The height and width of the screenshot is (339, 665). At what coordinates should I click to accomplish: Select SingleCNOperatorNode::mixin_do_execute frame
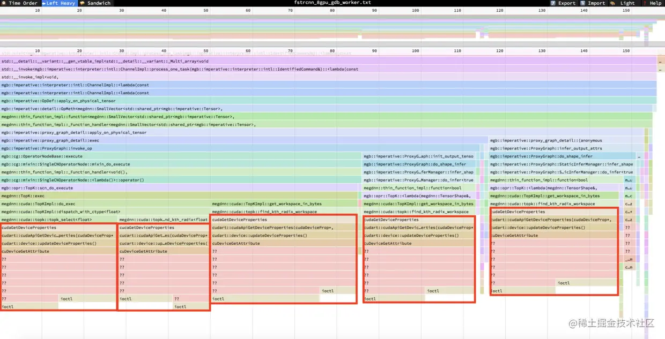coord(181,164)
